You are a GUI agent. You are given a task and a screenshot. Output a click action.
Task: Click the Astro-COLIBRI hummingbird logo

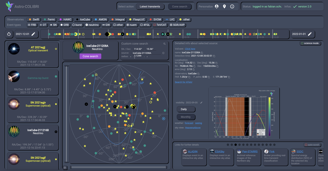[x=10, y=6]
